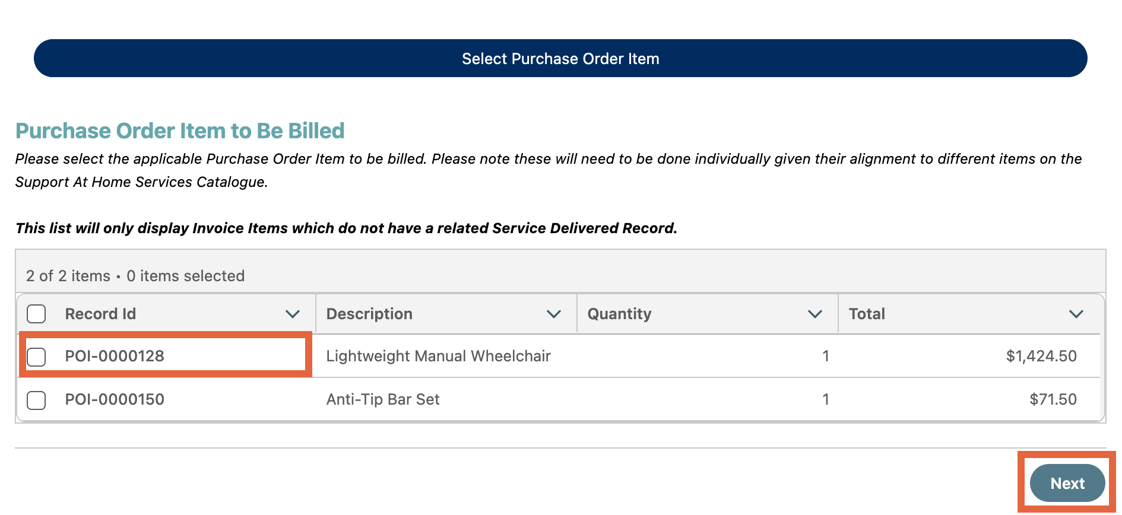Expand the Description column dropdown arrow

(x=553, y=314)
